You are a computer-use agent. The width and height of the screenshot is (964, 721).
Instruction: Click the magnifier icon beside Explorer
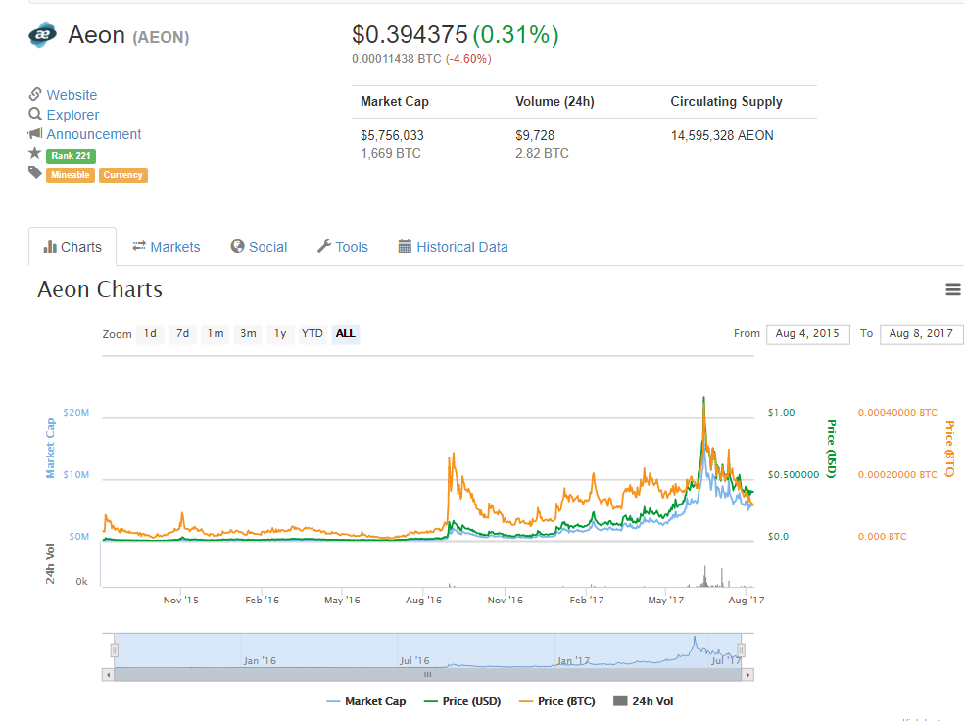(x=35, y=114)
